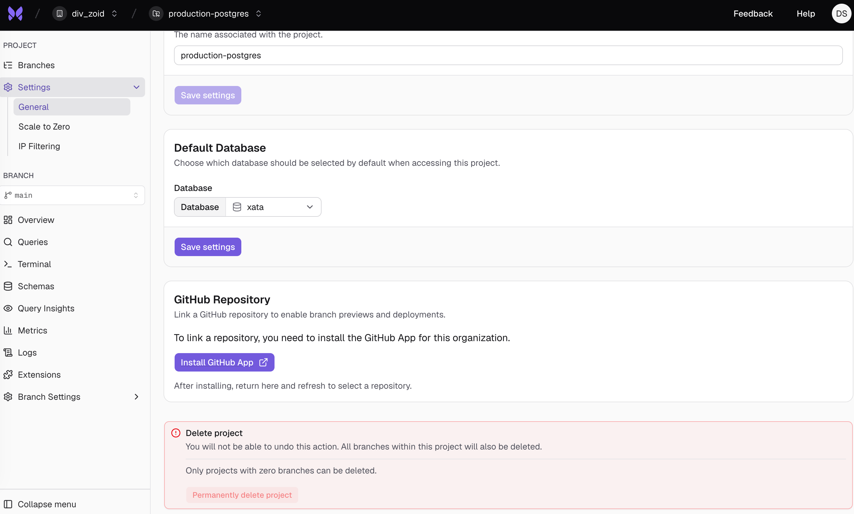Click the database cylinder icon beside xata

237,207
